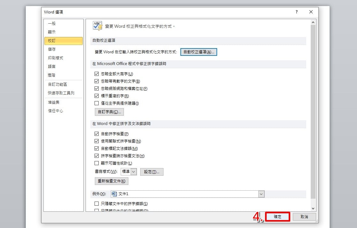The height and width of the screenshot is (228, 357).
Task: Click 在 Word 中修正拼字及文法錯誤時 heading
Action: point(121,124)
